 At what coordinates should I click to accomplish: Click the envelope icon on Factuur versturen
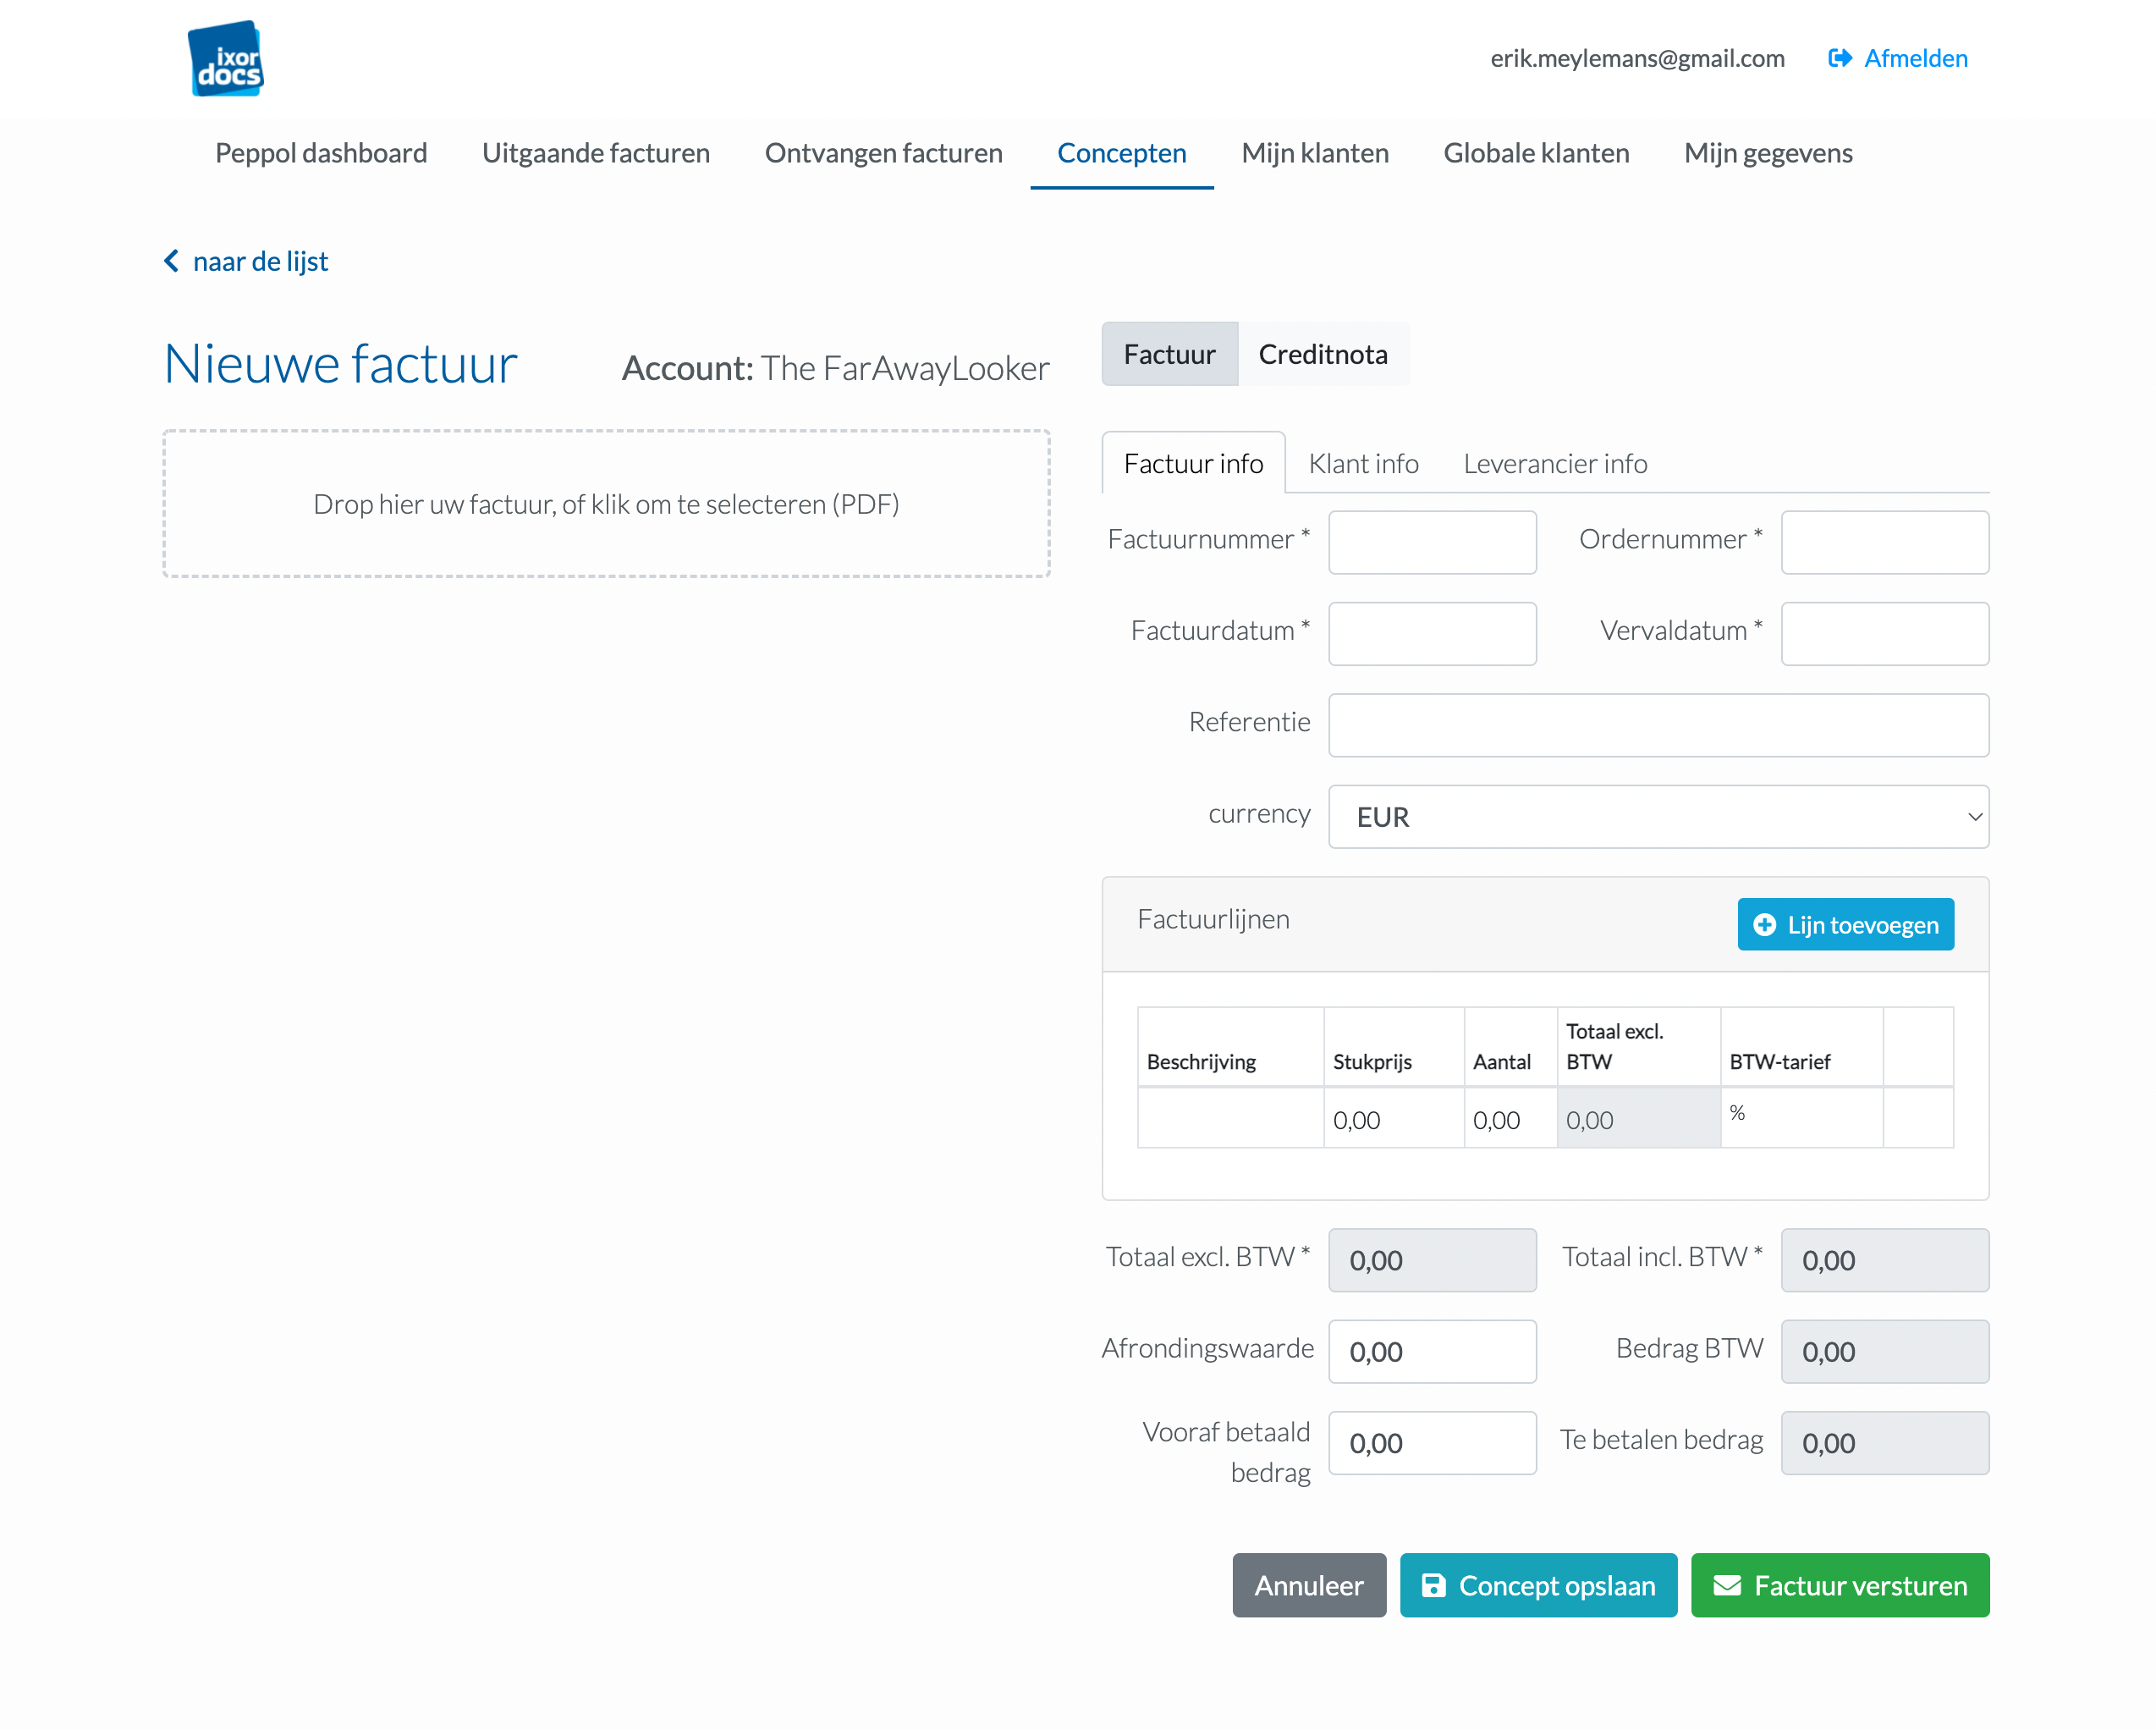1727,1585
